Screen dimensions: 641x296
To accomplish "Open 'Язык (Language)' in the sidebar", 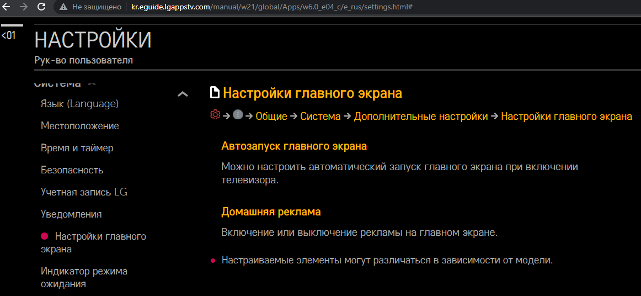I will pos(79,104).
